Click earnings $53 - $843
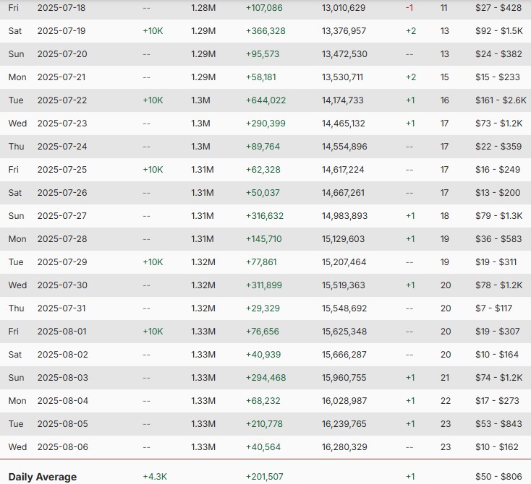Viewport: 531px width, 484px height. click(x=498, y=424)
